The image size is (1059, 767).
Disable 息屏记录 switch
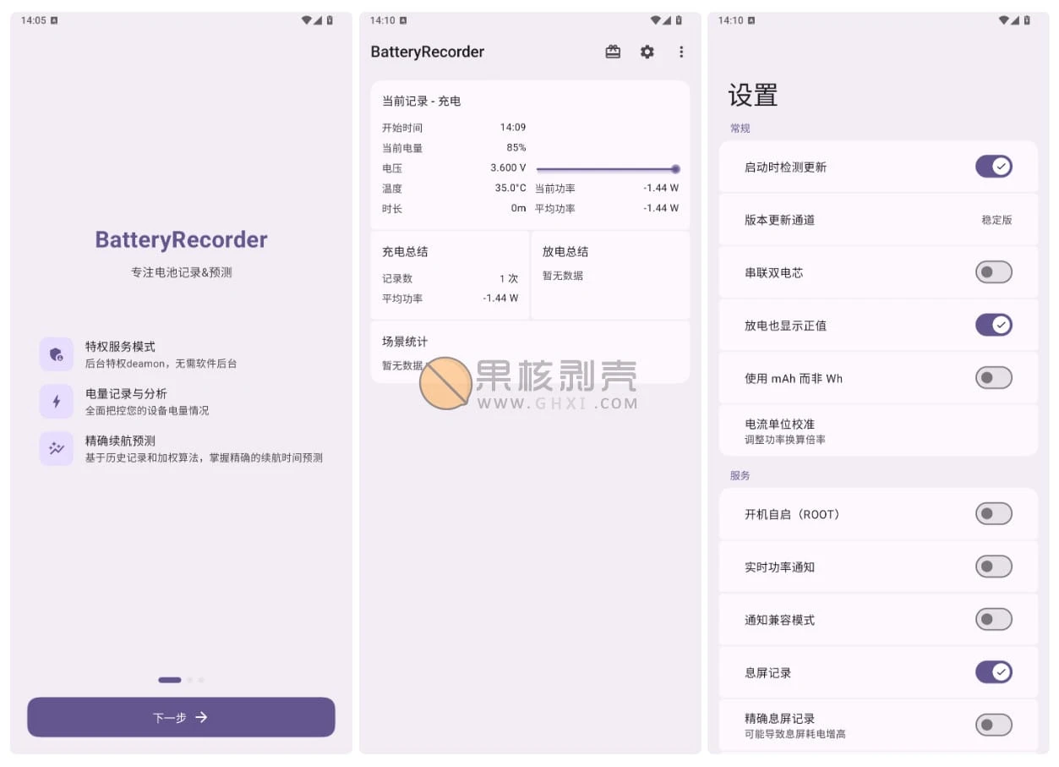pyautogui.click(x=994, y=672)
